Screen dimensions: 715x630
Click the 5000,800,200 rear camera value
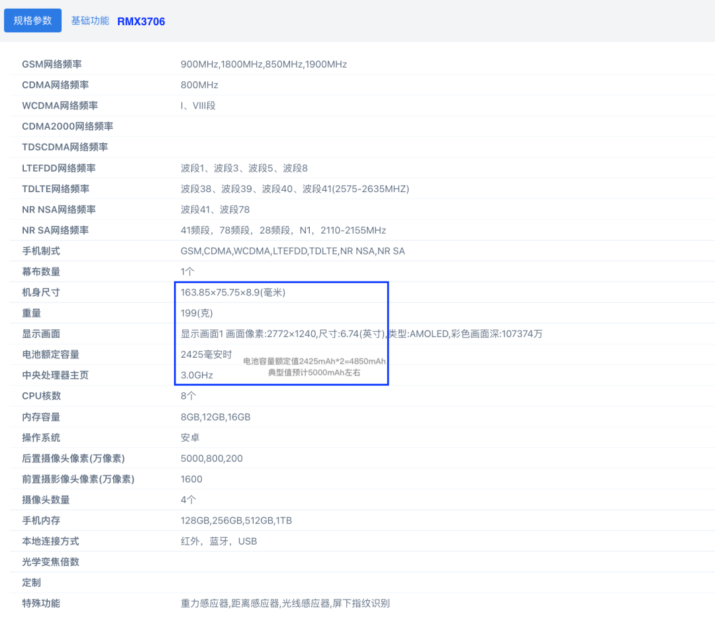coord(213,458)
